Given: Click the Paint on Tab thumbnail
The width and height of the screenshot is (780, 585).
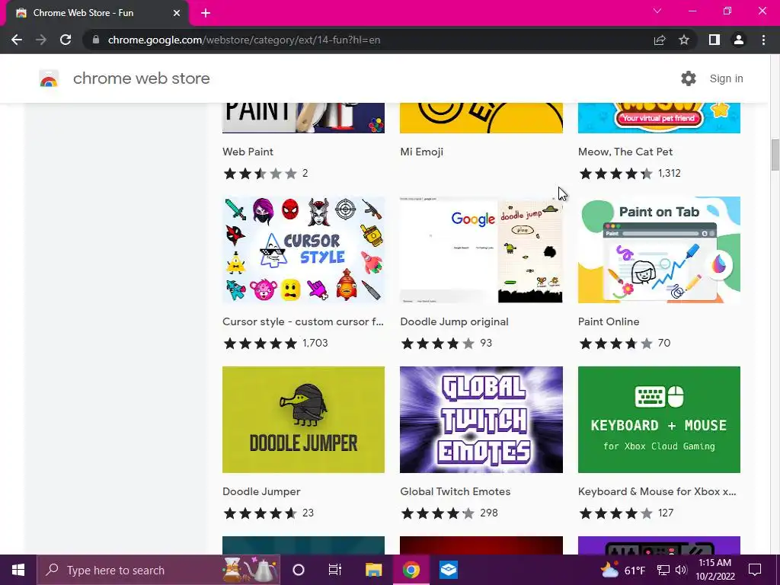Looking at the screenshot, I should (x=659, y=250).
